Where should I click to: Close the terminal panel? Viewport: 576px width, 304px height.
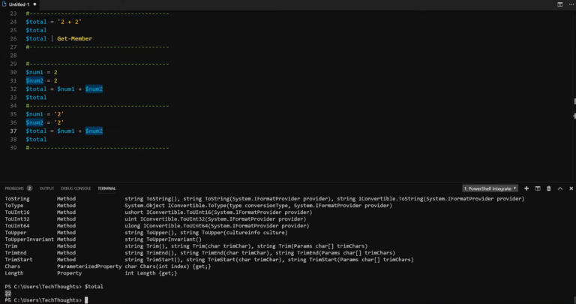570,188
